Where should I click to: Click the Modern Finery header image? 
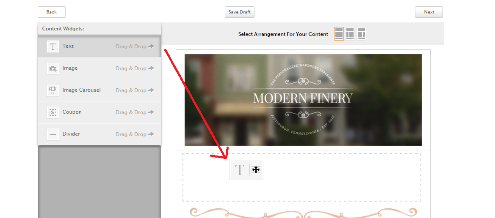pos(303,100)
